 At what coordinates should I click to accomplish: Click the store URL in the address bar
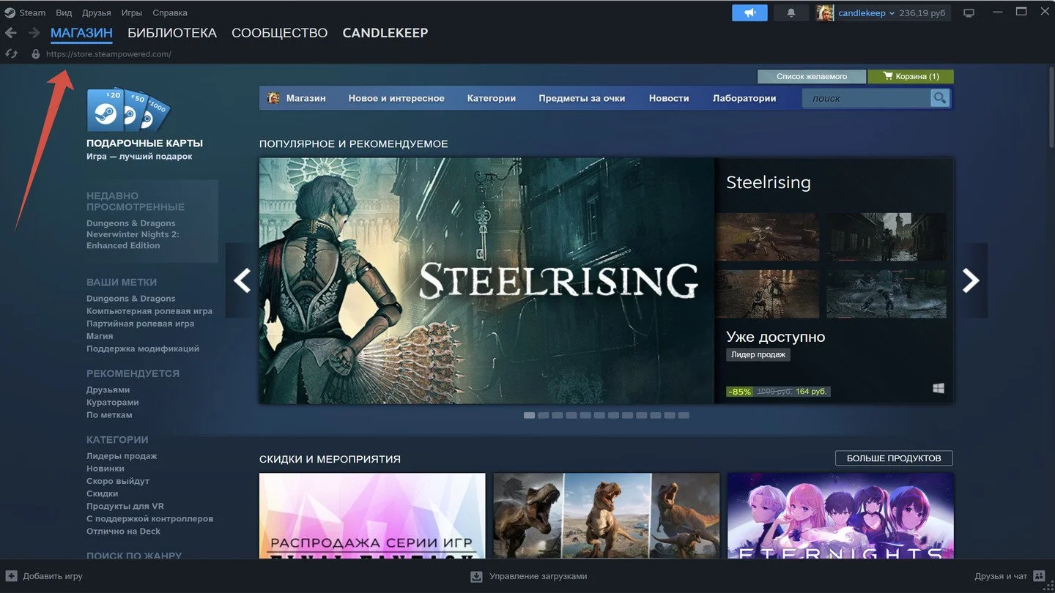click(108, 54)
